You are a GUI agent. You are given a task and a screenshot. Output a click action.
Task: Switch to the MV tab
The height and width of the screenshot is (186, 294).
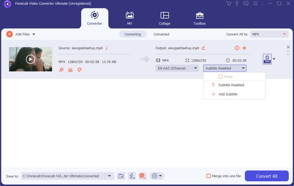130,18
